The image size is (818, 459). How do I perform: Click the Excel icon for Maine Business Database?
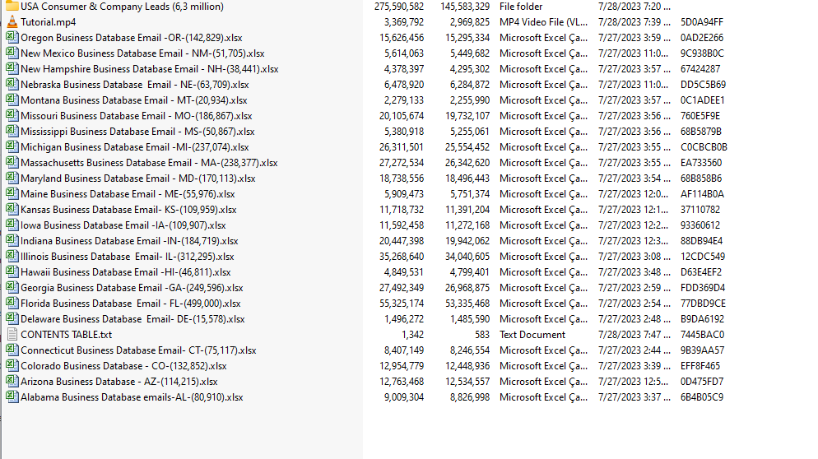12,194
